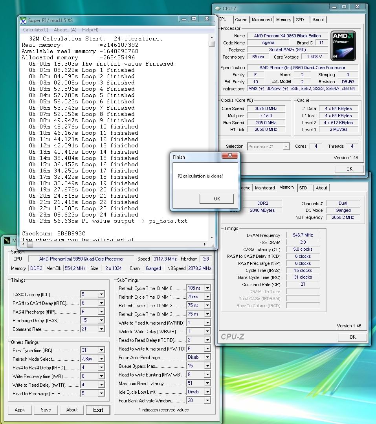Viewport: 376px width, 424px height.
Task: Open Mainboard tab in lower CPU-Z window
Action: click(x=265, y=188)
